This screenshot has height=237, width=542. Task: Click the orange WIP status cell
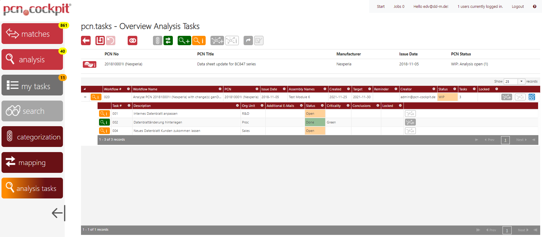pos(447,97)
